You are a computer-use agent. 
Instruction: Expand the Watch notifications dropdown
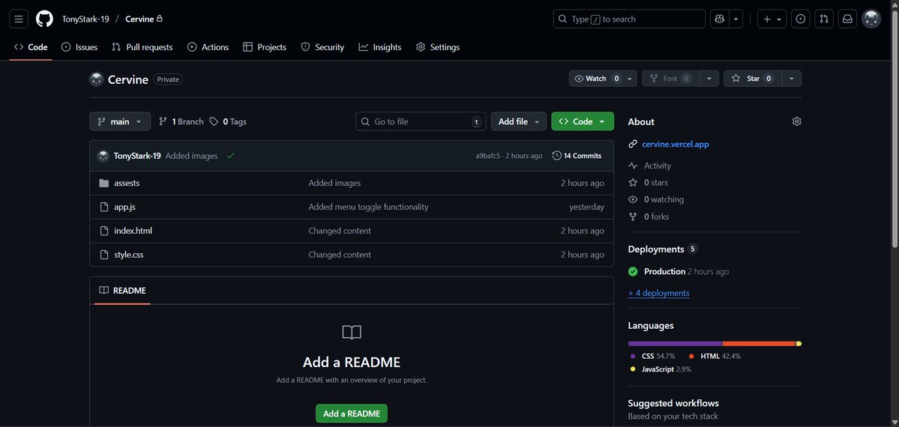coord(630,79)
